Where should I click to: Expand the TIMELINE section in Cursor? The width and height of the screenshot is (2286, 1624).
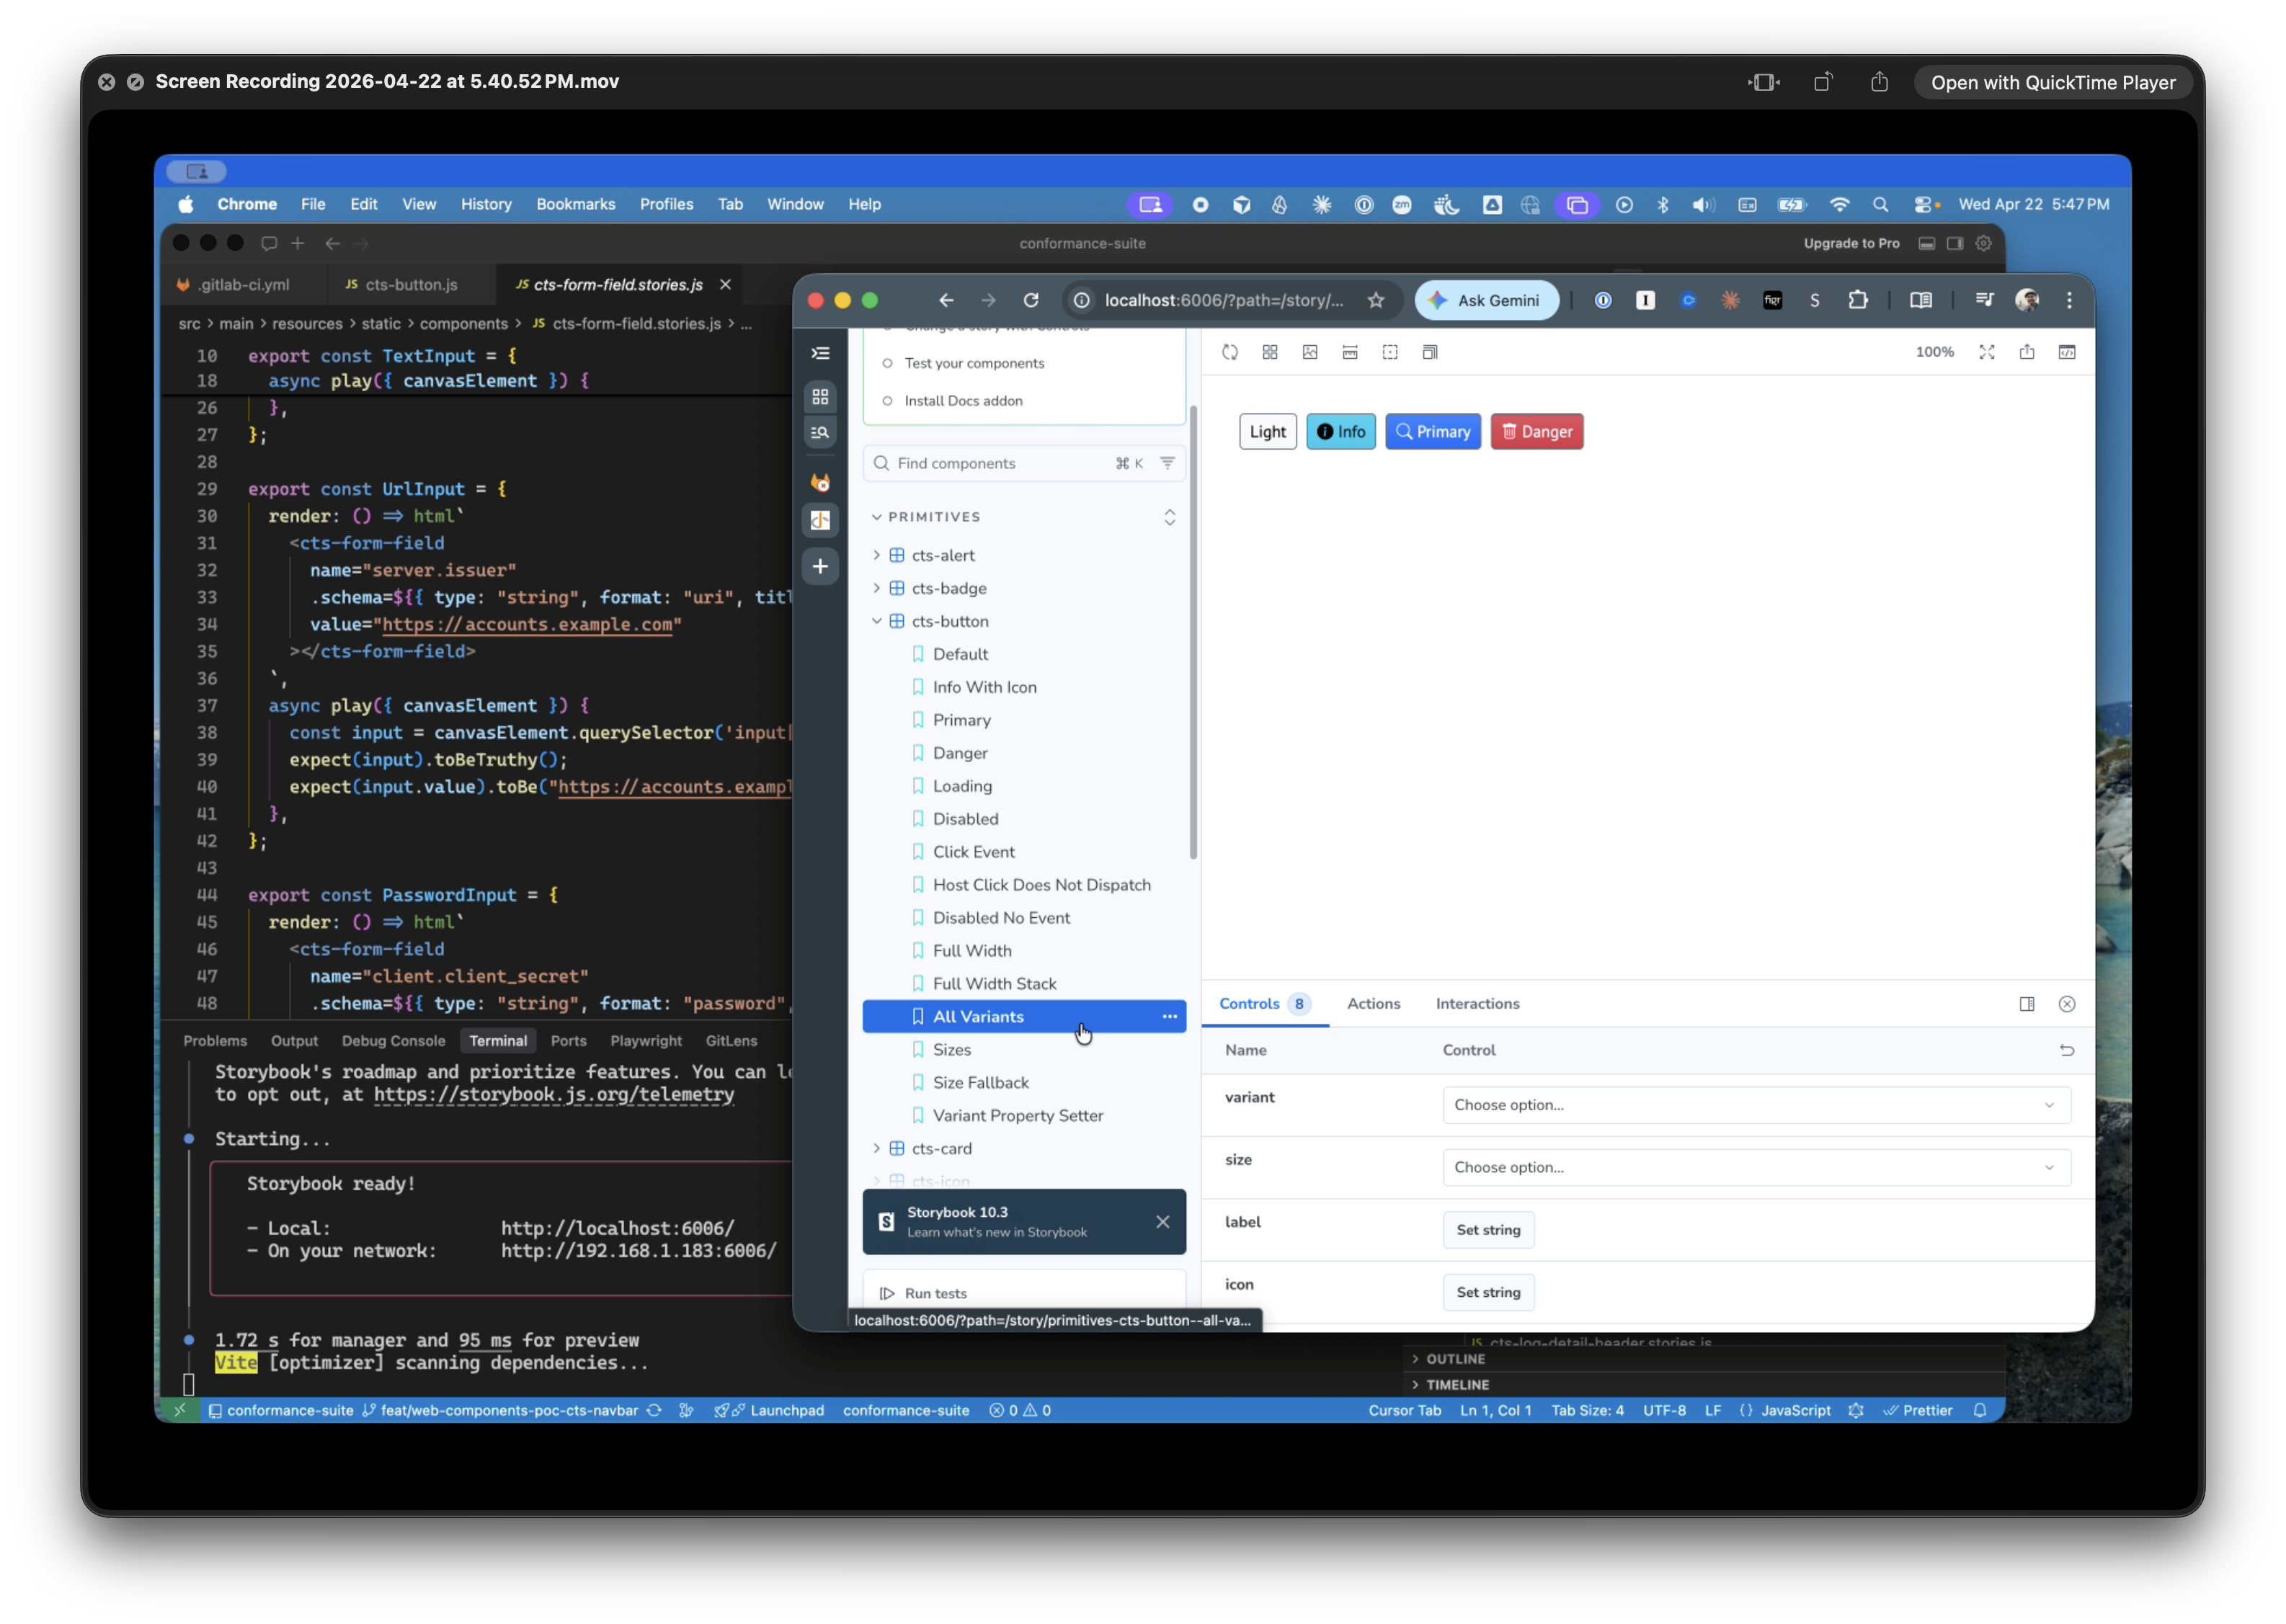point(1449,1385)
